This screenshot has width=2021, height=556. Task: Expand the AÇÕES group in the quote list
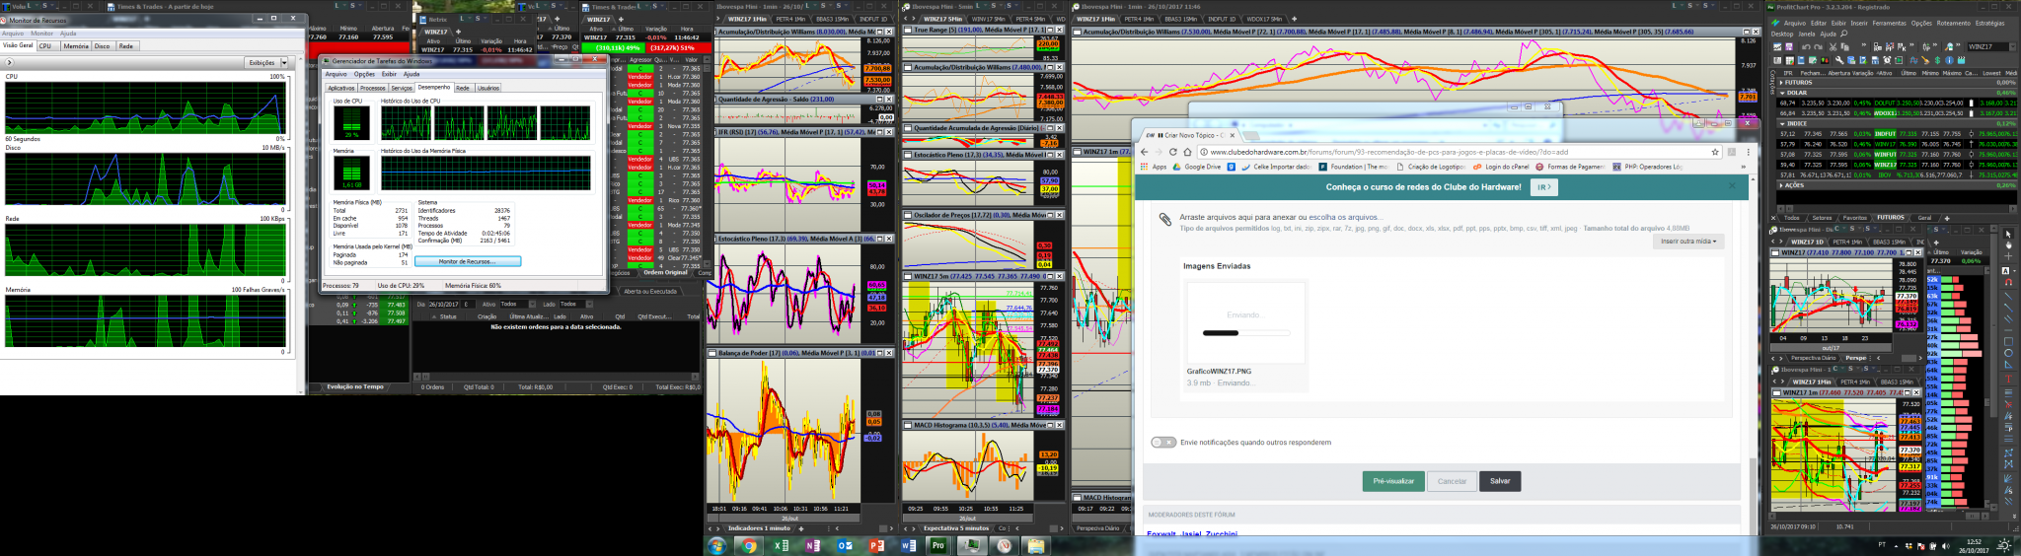(x=1782, y=185)
